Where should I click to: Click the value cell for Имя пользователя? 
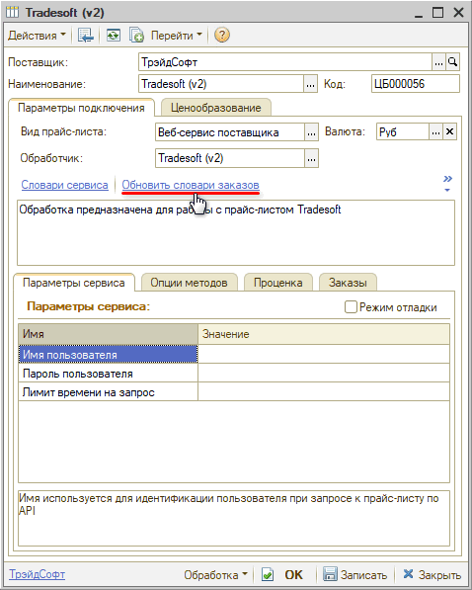click(x=324, y=355)
